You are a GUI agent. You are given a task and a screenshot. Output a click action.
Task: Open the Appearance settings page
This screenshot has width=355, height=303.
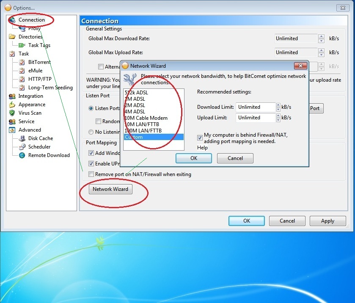tap(32, 105)
